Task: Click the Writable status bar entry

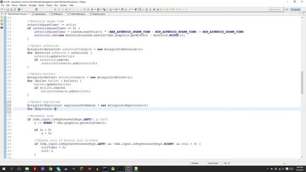Action: (195, 163)
